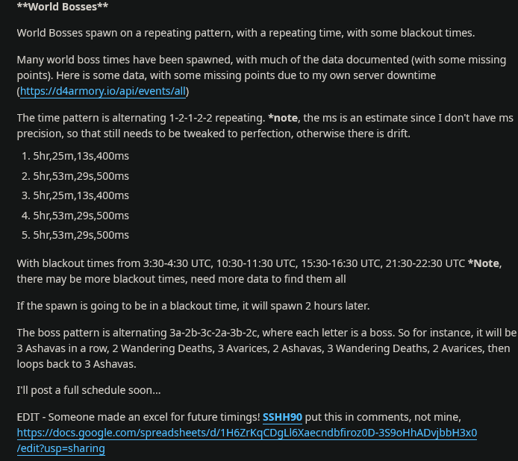This screenshot has width=518, height=461.
Task: Open the d4armory.io events API link
Action: tap(104, 91)
